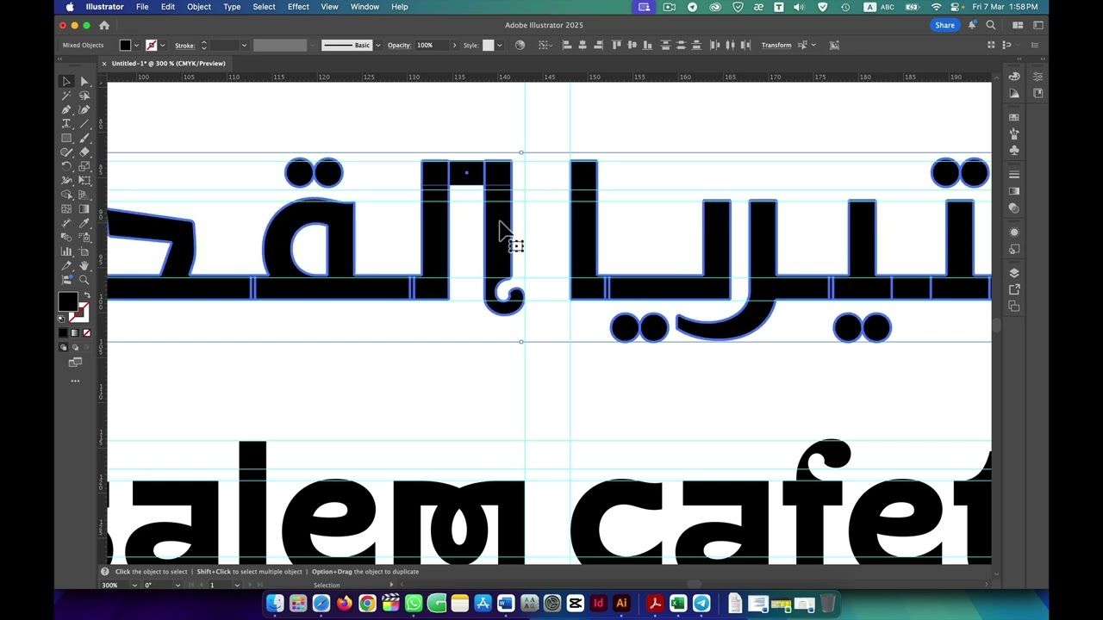Click Recolor Artwork icon in control bar

520,45
